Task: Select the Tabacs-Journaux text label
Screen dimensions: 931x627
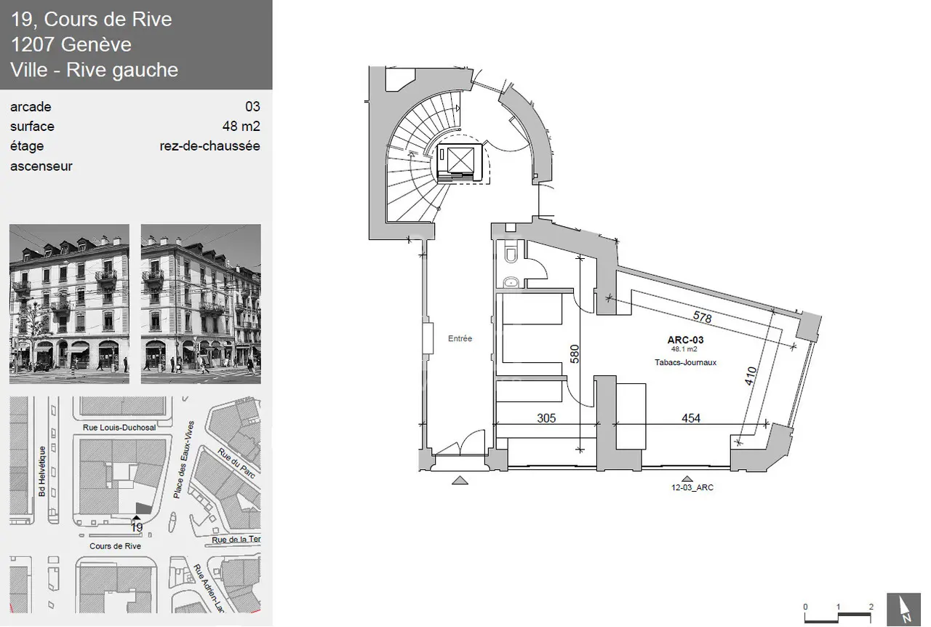Action: pos(686,362)
